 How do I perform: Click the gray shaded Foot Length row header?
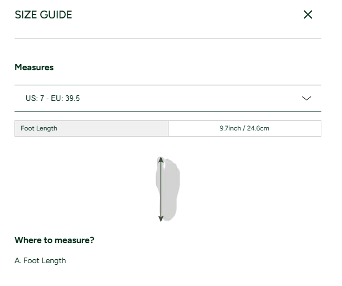91,128
